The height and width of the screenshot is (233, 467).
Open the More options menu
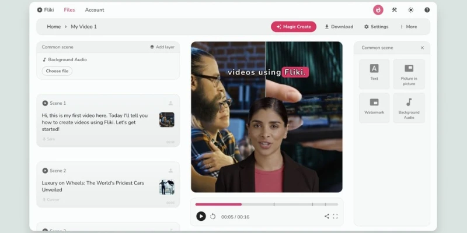(x=408, y=26)
